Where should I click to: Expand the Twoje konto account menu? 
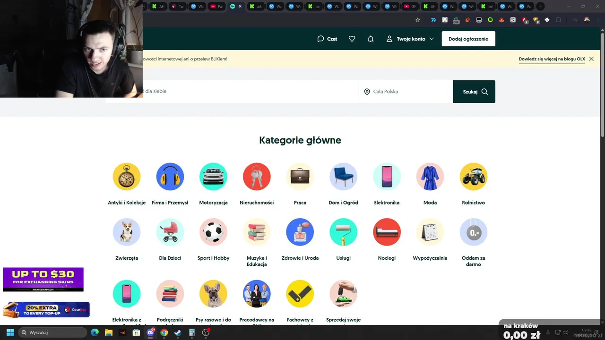coord(410,39)
